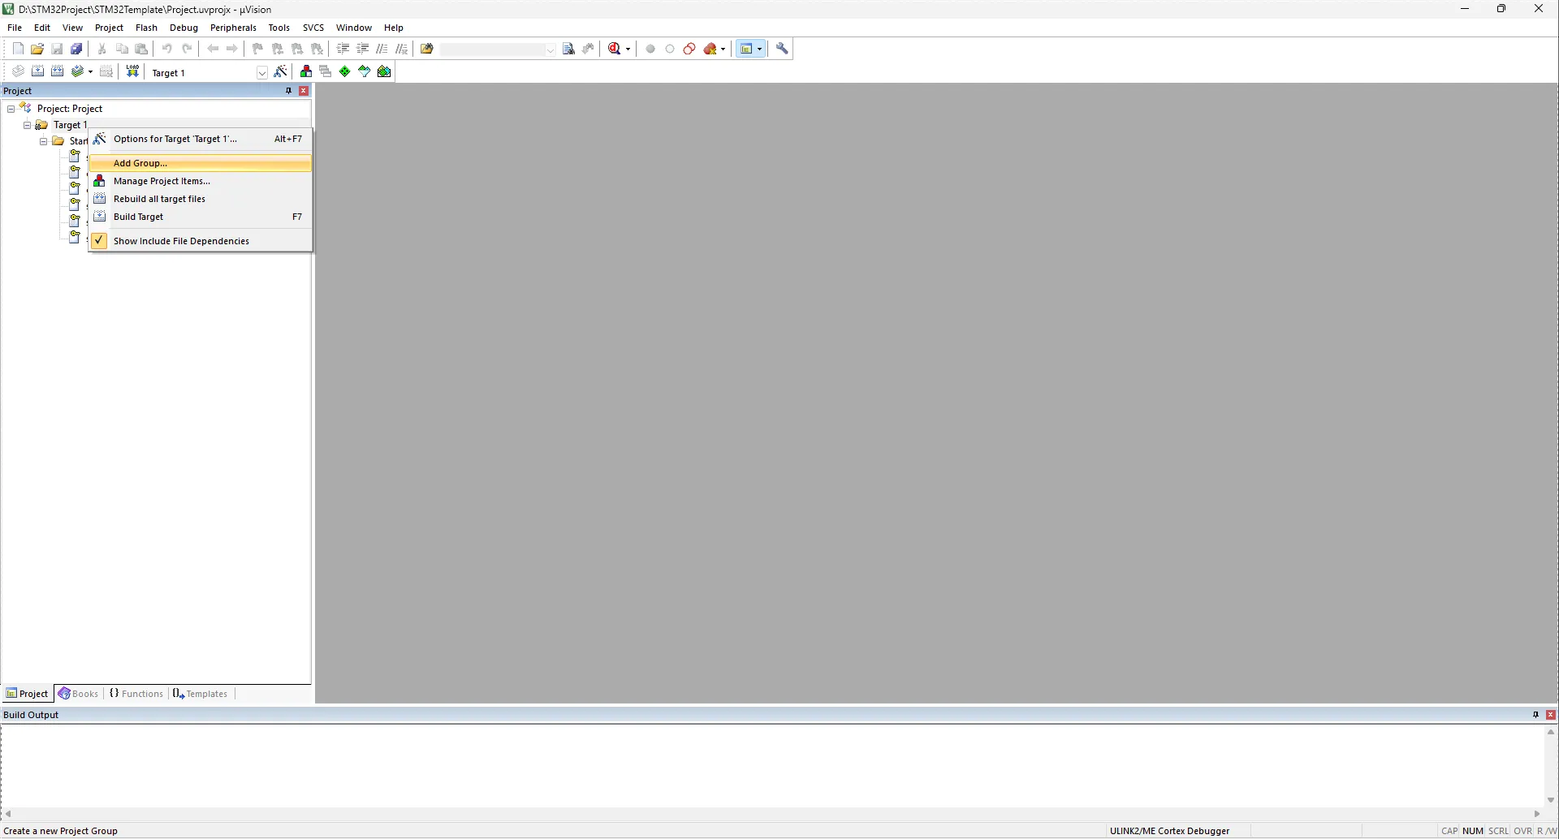Click the Navigate Forwards arrow icon
Image resolution: width=1559 pixels, height=839 pixels.
(x=232, y=49)
